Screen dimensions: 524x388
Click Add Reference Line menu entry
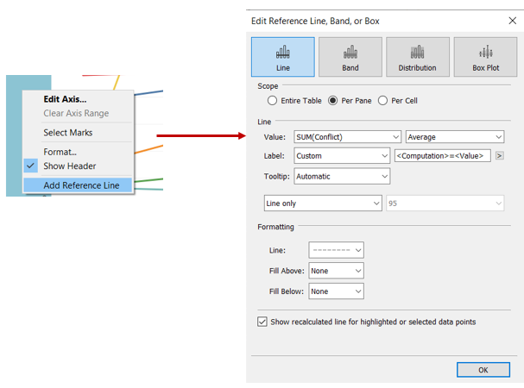81,185
